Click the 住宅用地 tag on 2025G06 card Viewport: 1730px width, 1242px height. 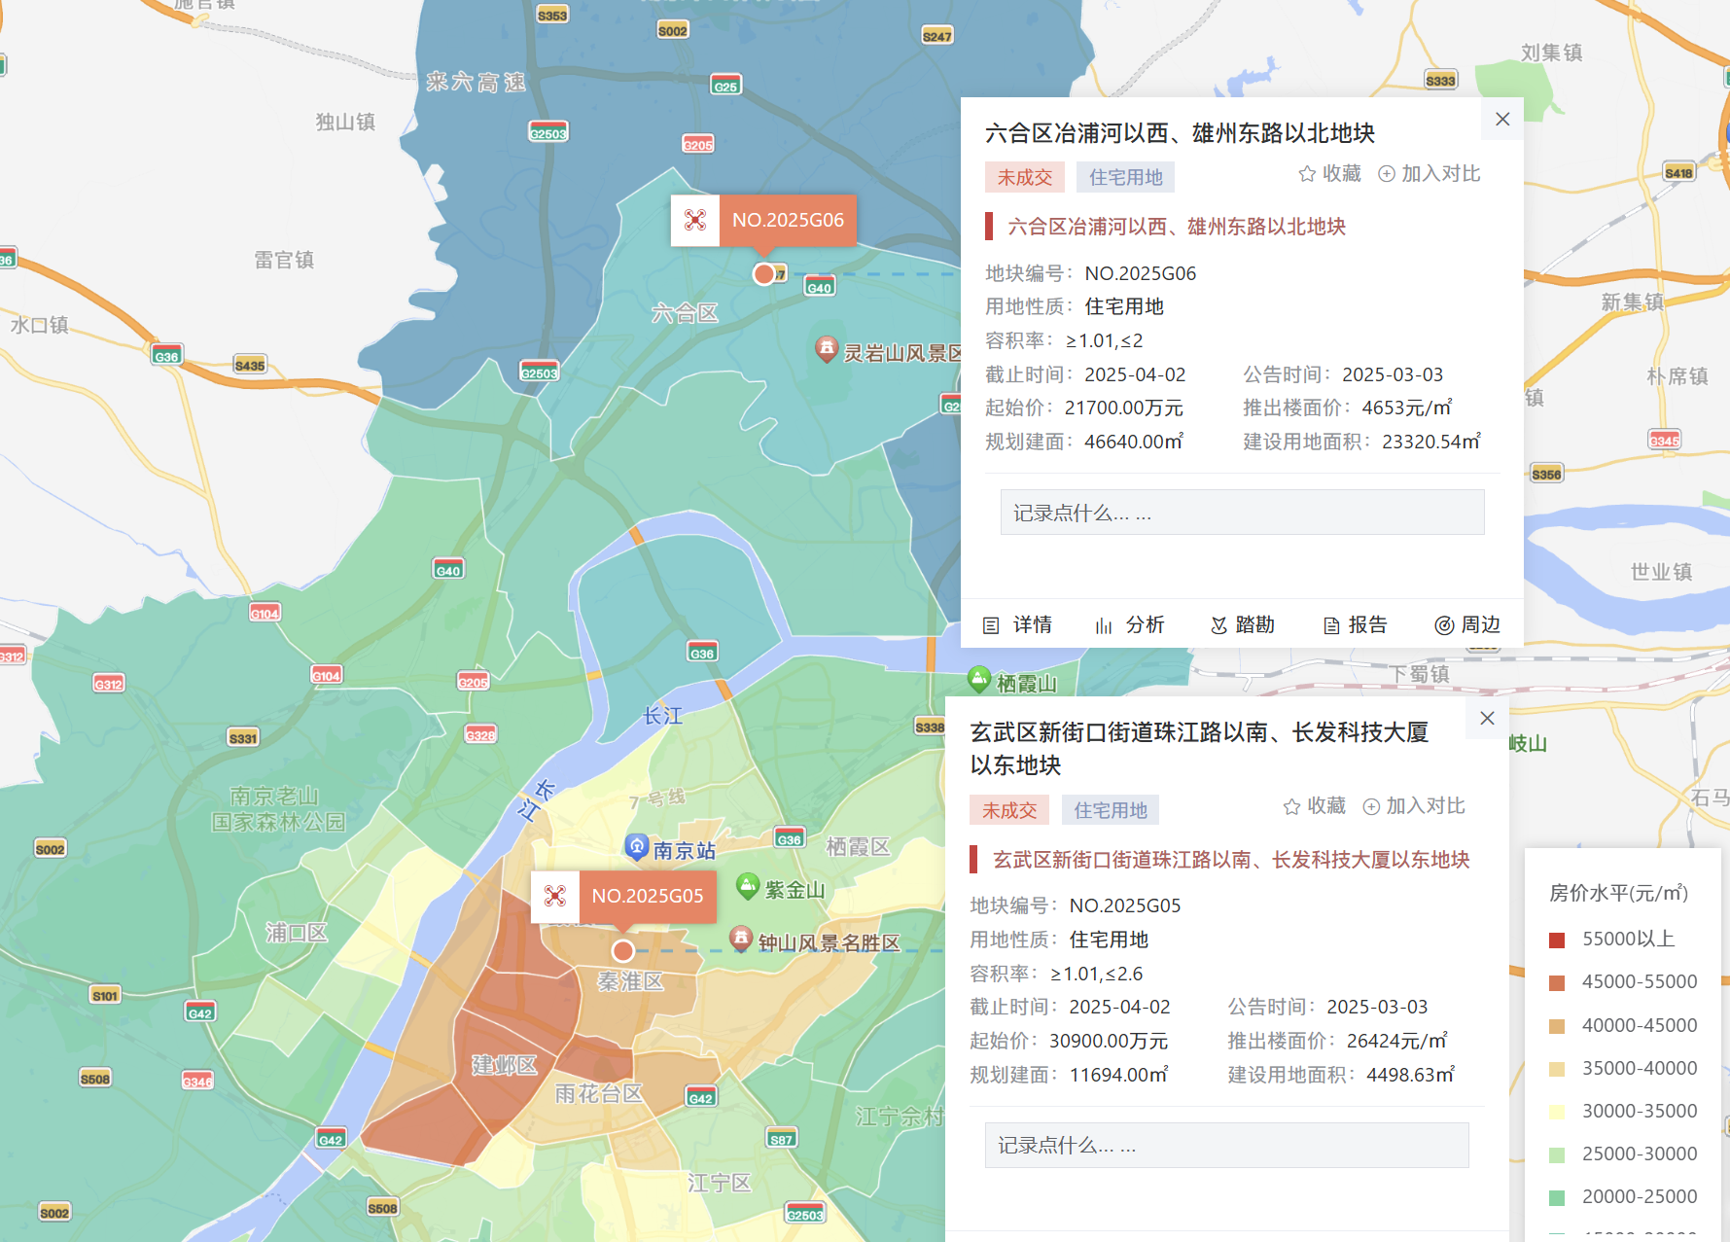point(1124,176)
